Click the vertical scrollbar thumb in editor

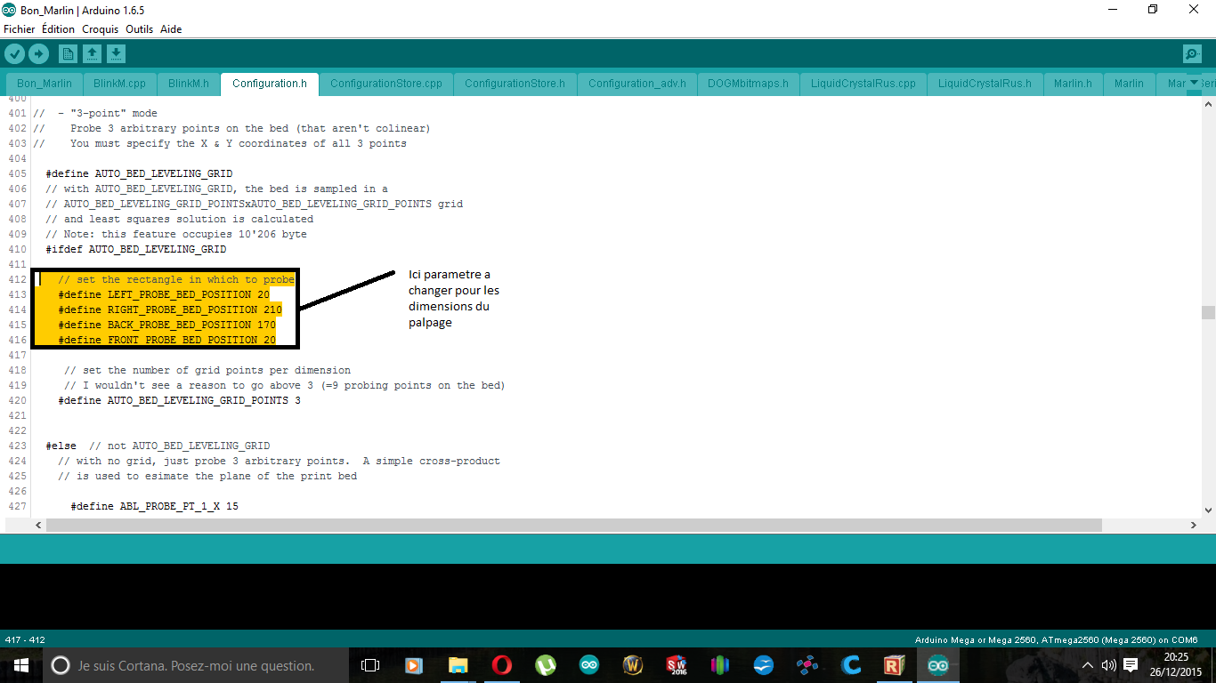[x=1208, y=312]
